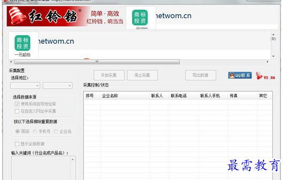Click the 联系人手机 column header

[x=213, y=96]
